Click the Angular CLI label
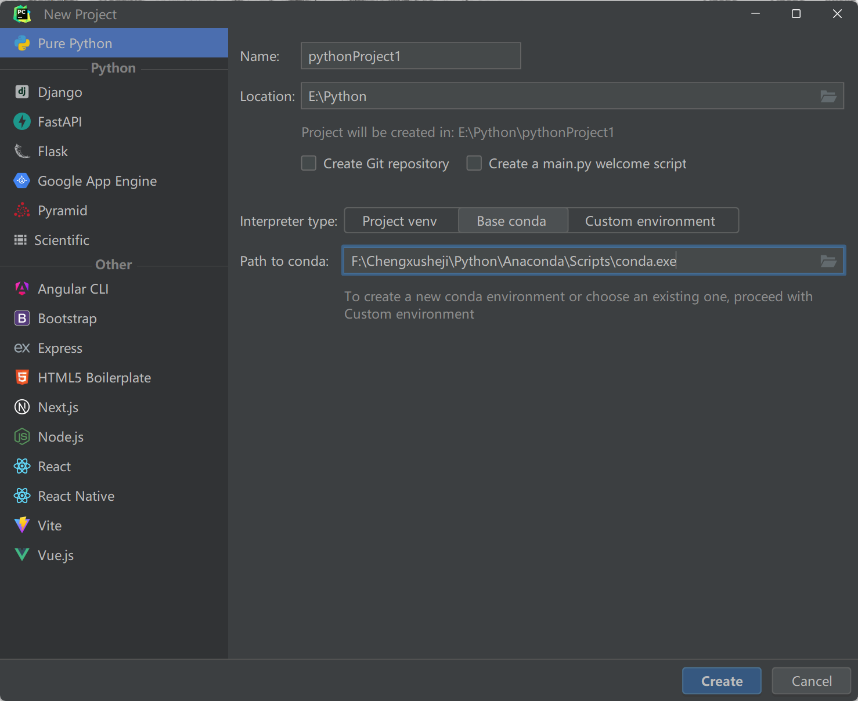 point(73,289)
